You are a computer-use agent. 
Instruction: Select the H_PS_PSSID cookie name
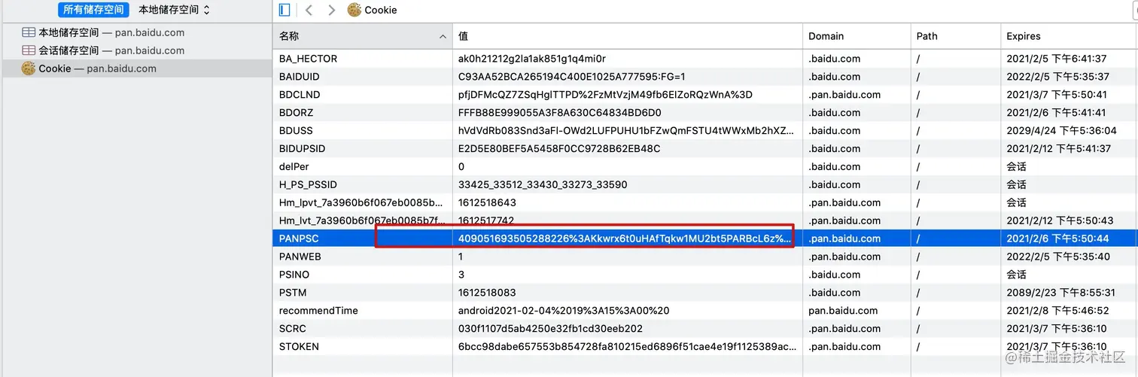click(308, 185)
